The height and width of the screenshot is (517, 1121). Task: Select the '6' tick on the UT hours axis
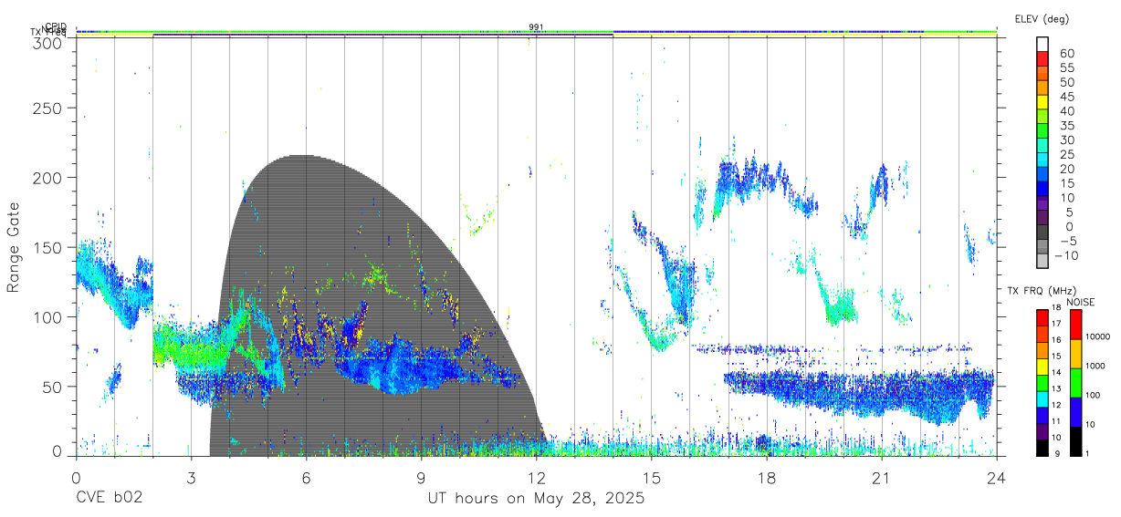click(306, 478)
